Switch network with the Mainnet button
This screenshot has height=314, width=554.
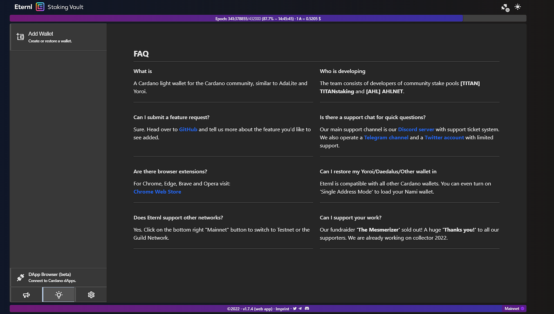[514, 308]
